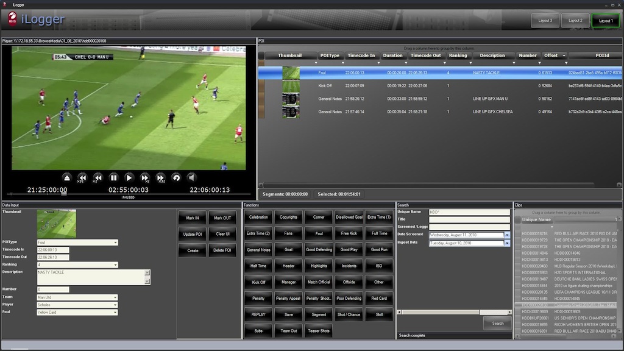The image size is (624, 351).
Task: Switch to Layout 1
Action: point(606,21)
